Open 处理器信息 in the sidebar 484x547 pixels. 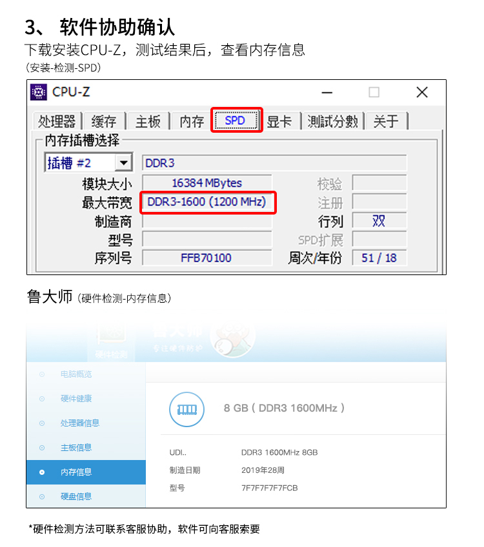(79, 423)
